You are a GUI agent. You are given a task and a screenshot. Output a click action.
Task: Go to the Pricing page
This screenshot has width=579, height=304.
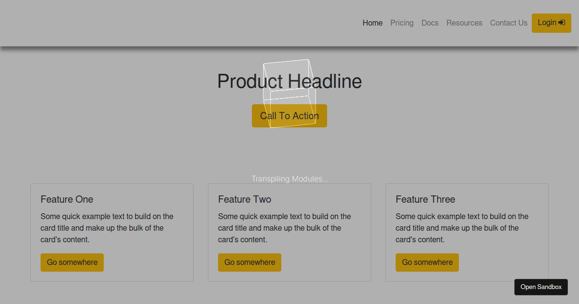click(402, 23)
